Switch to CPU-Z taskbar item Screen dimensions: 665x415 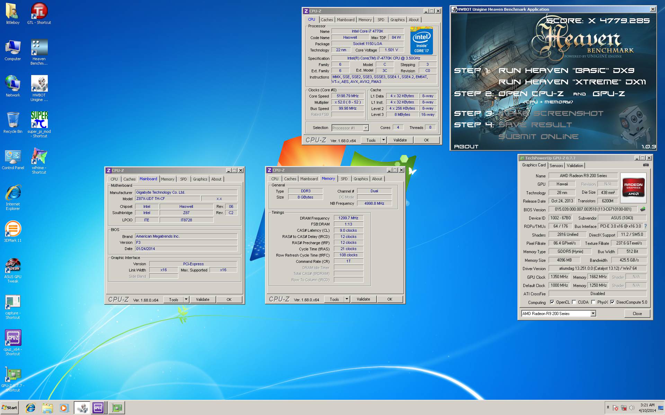pyautogui.click(x=99, y=408)
